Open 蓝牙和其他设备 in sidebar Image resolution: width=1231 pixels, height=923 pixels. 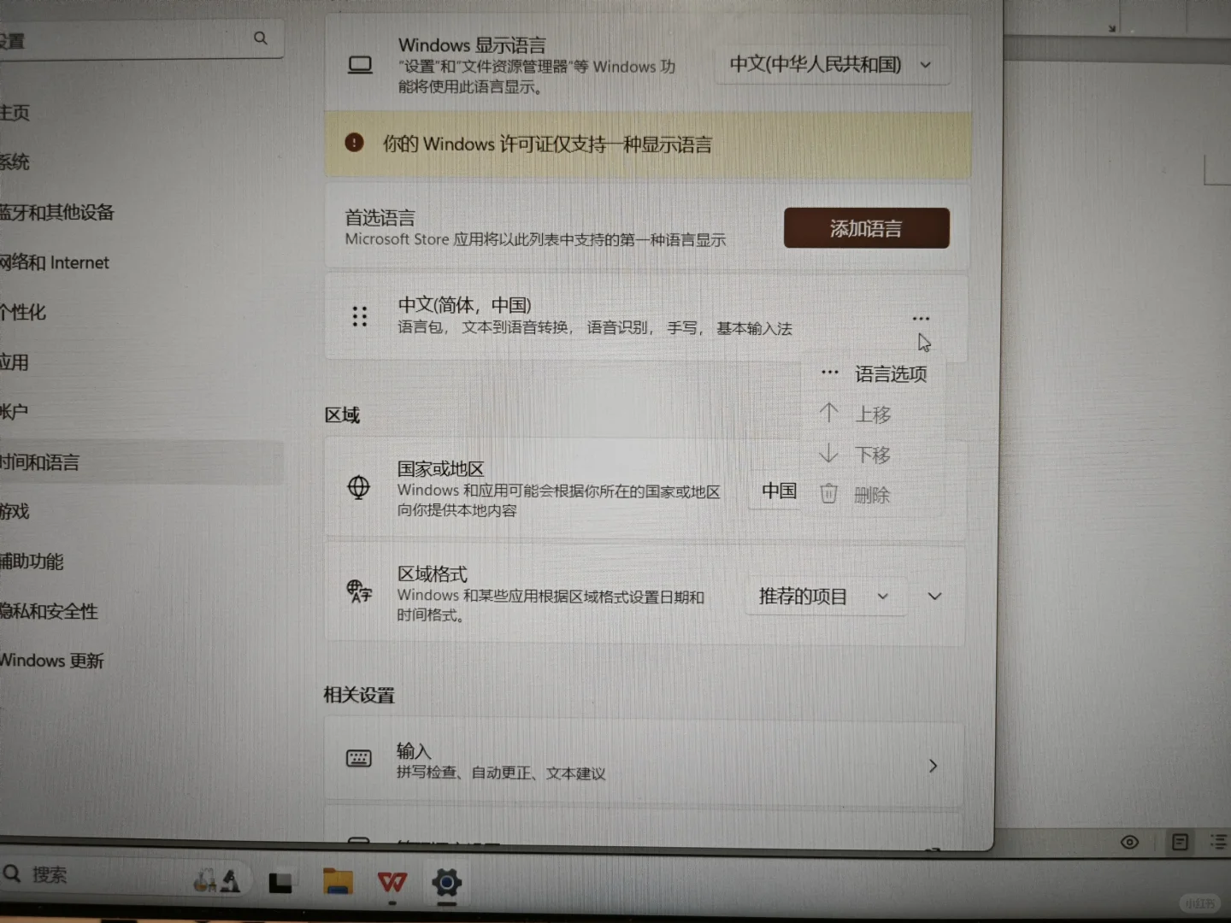(56, 212)
